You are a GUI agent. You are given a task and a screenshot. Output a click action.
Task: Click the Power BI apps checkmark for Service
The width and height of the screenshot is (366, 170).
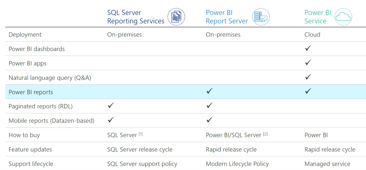[x=308, y=62]
